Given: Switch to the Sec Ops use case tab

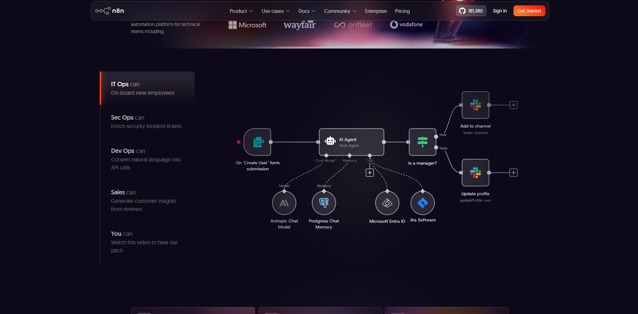Looking at the screenshot, I should tap(146, 122).
